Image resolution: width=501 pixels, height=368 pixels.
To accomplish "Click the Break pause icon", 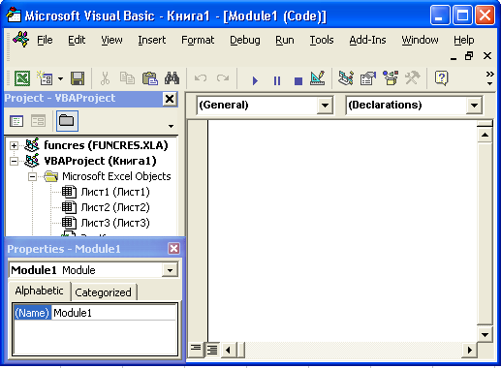I will (x=277, y=80).
